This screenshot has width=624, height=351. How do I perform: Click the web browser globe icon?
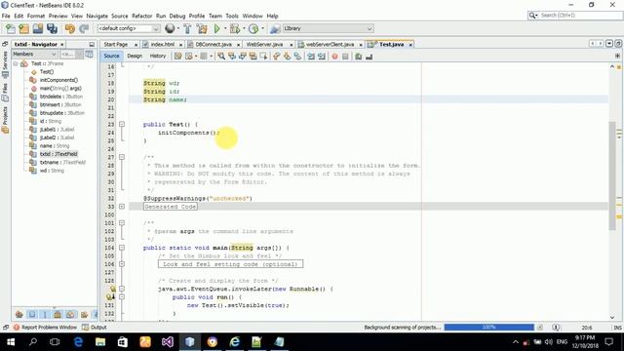pyautogui.click(x=170, y=28)
